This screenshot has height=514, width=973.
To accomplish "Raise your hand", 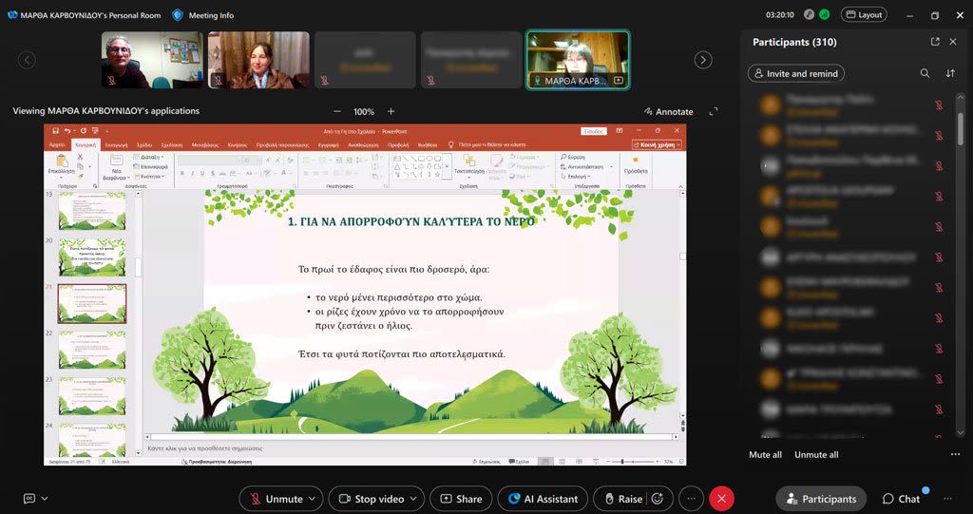I will click(x=620, y=499).
